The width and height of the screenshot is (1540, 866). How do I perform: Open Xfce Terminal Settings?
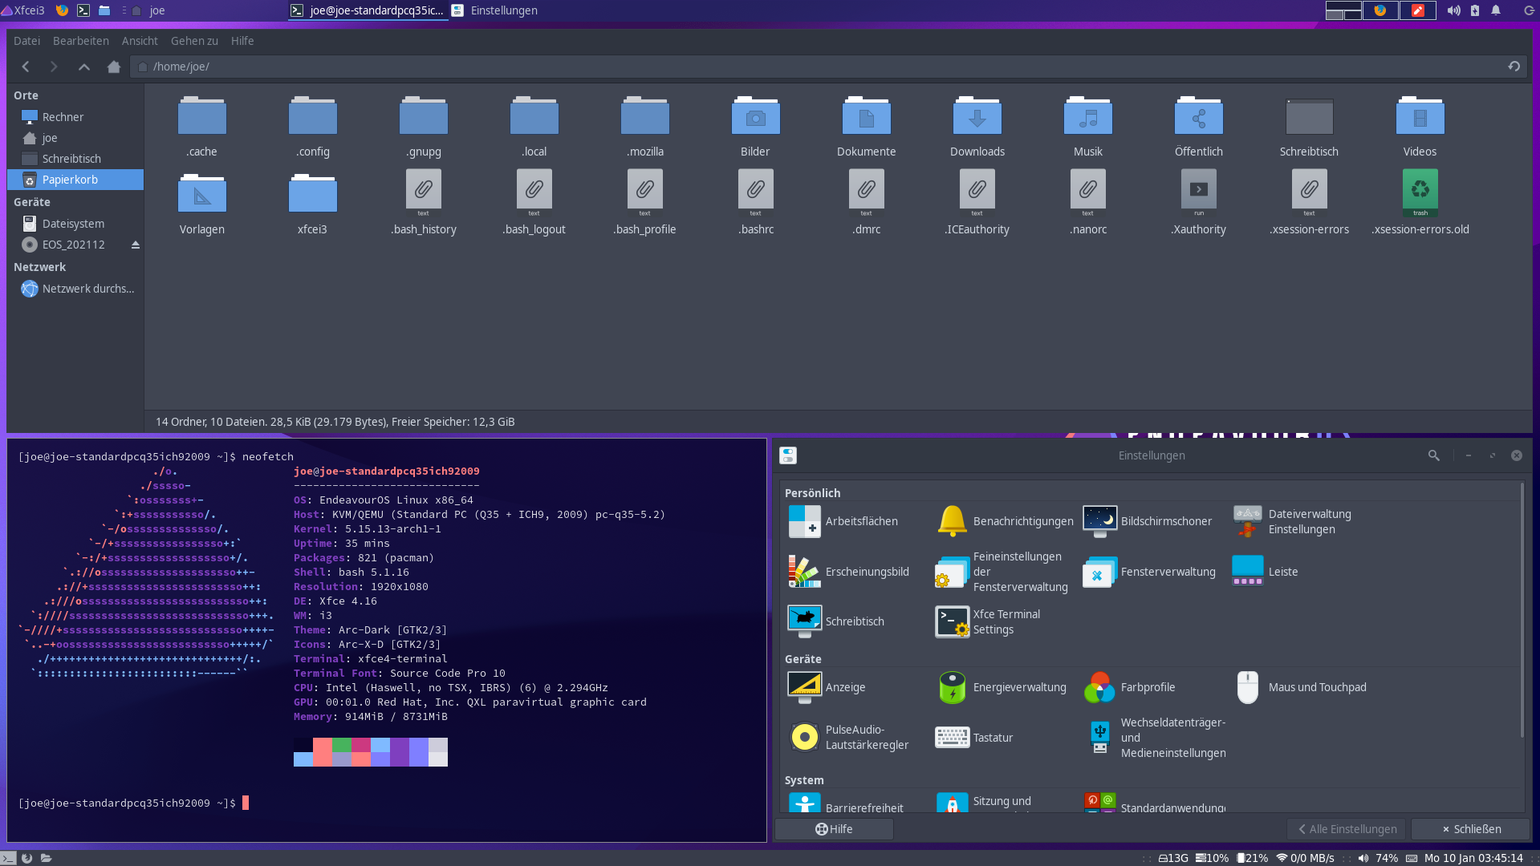(x=989, y=621)
